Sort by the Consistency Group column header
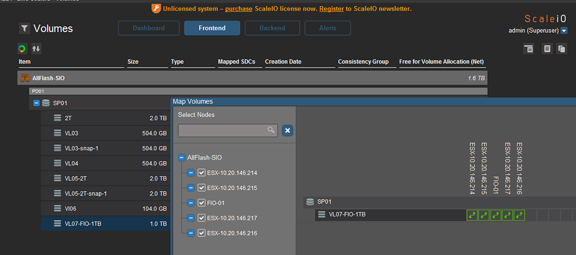 click(x=363, y=62)
